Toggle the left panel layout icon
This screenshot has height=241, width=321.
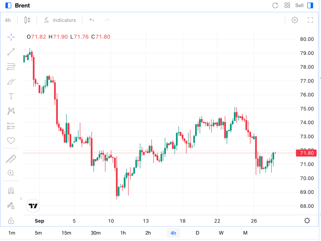[x=9, y=5]
